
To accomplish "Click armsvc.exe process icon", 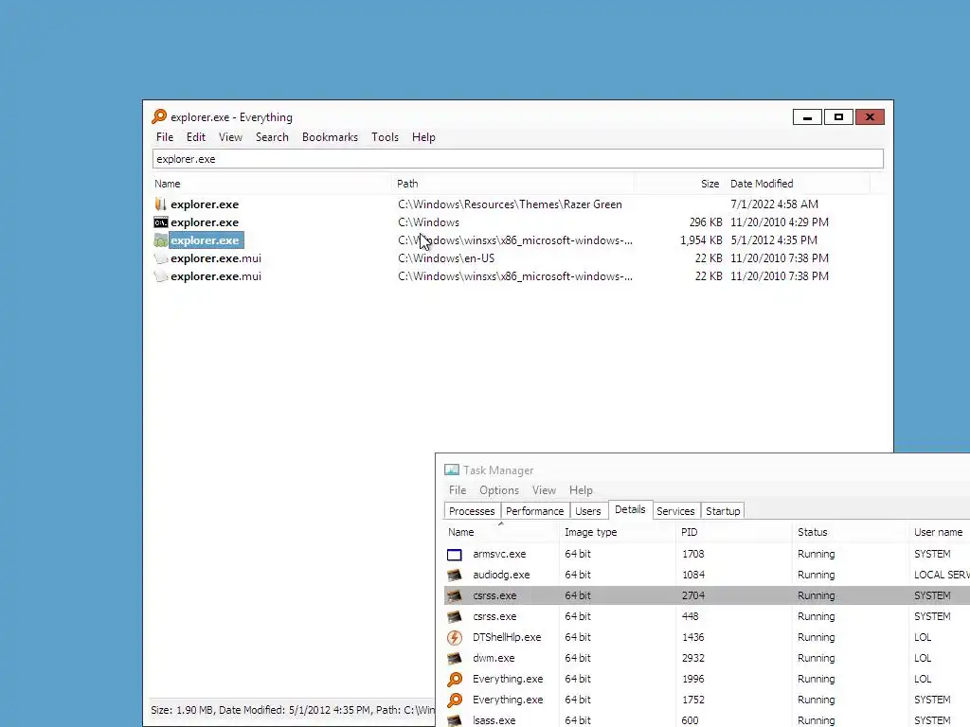I will coord(455,555).
